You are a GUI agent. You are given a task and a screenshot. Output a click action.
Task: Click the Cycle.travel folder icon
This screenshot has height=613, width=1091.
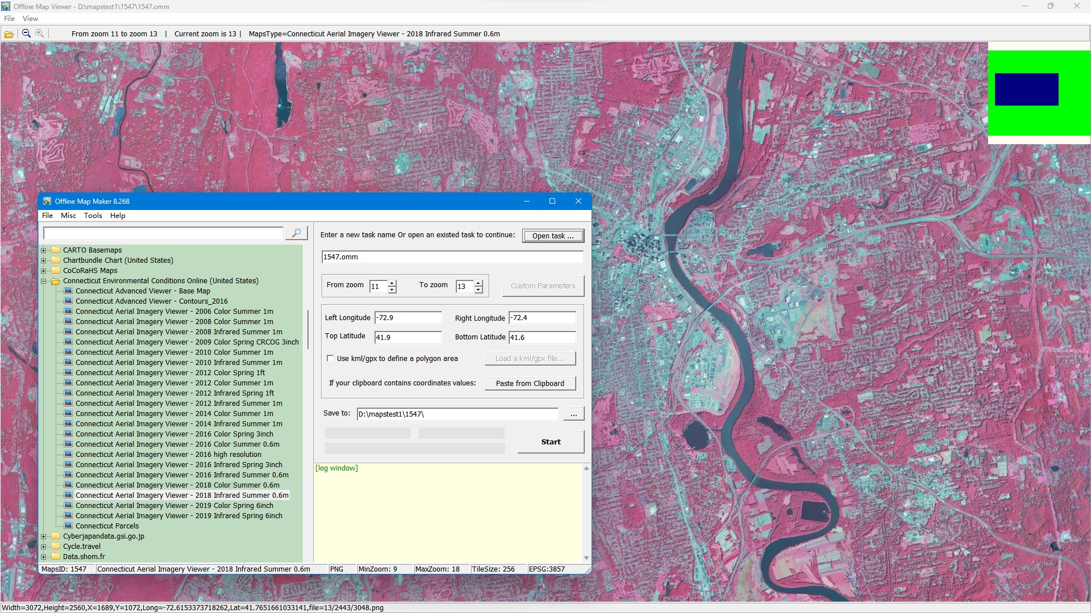pyautogui.click(x=56, y=546)
